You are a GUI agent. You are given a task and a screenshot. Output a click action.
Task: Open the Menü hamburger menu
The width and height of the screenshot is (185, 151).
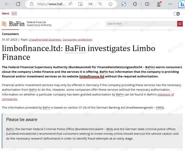(9, 13)
